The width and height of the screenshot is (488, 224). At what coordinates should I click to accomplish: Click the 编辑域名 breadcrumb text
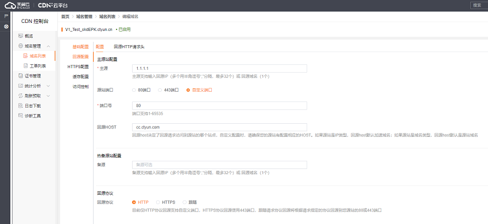coord(130,17)
